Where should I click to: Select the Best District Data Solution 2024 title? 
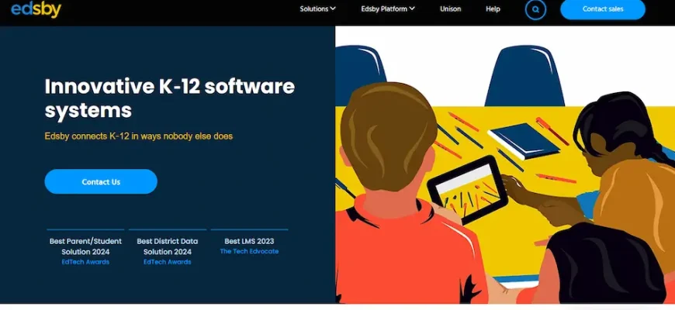[x=167, y=246]
